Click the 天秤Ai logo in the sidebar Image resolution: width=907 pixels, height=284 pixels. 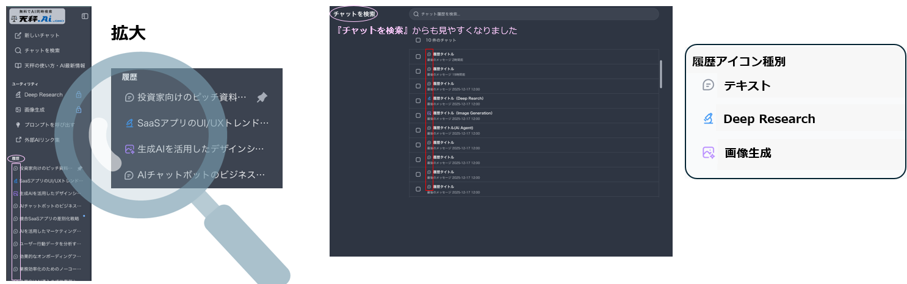pyautogui.click(x=38, y=16)
